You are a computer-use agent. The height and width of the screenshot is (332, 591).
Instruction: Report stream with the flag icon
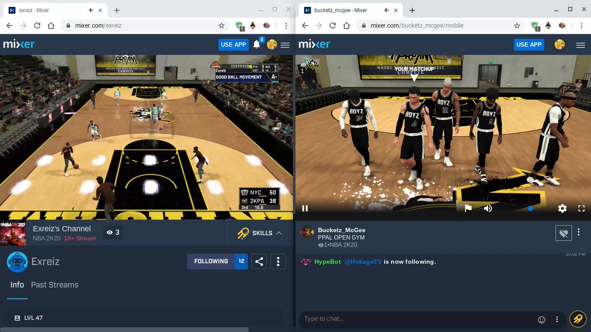468,209
